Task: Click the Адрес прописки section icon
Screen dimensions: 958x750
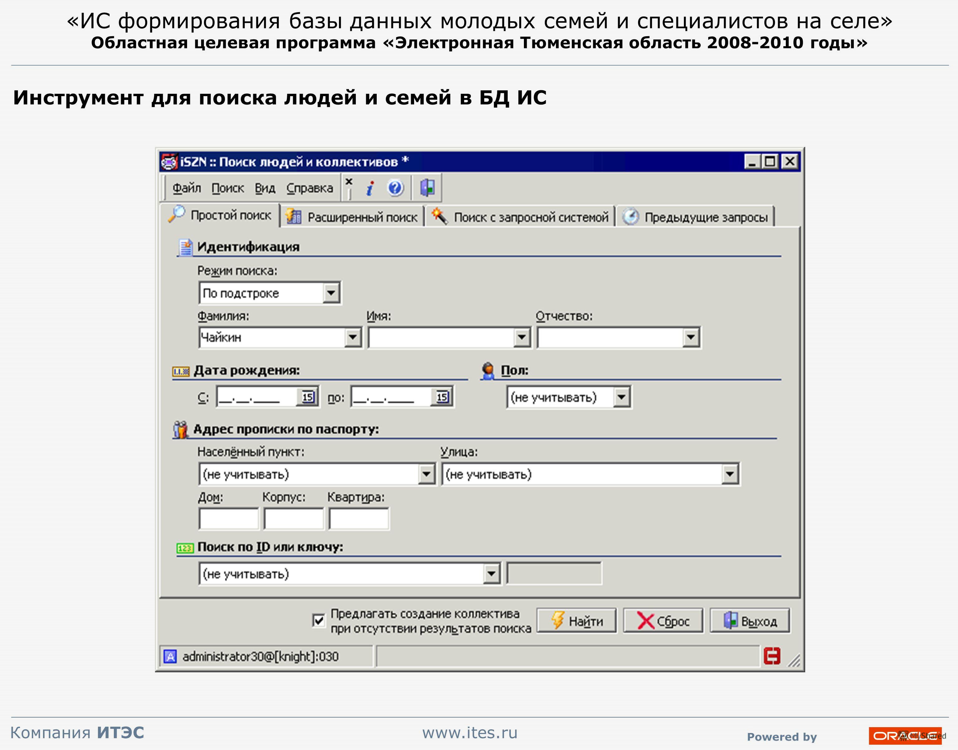Action: tap(180, 429)
